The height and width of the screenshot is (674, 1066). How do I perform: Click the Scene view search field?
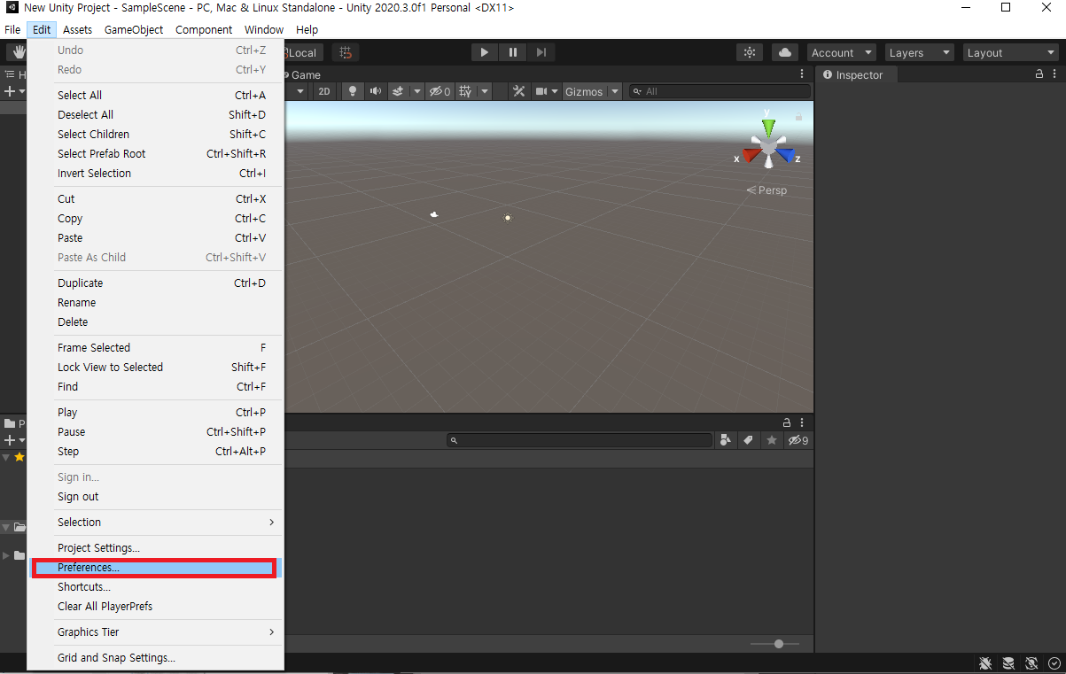pos(720,91)
